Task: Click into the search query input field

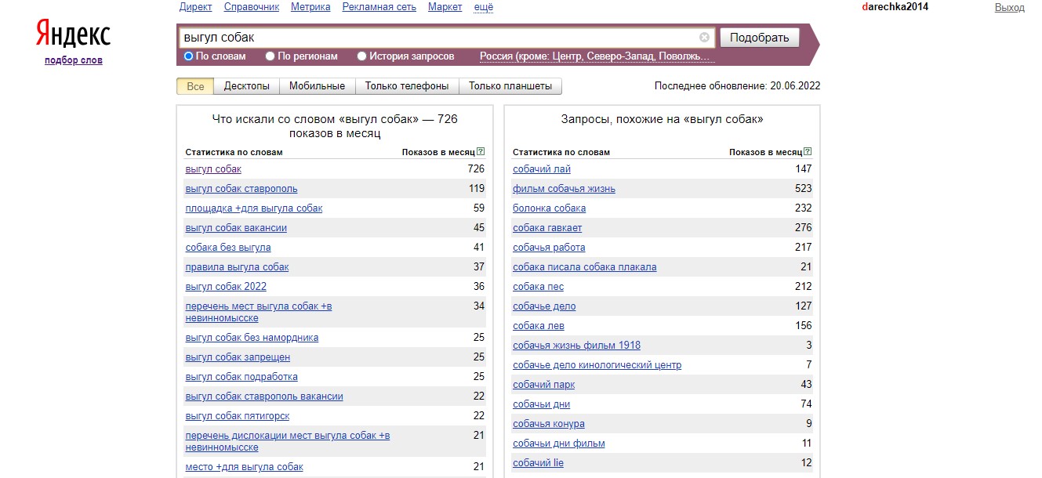Action: [x=437, y=38]
